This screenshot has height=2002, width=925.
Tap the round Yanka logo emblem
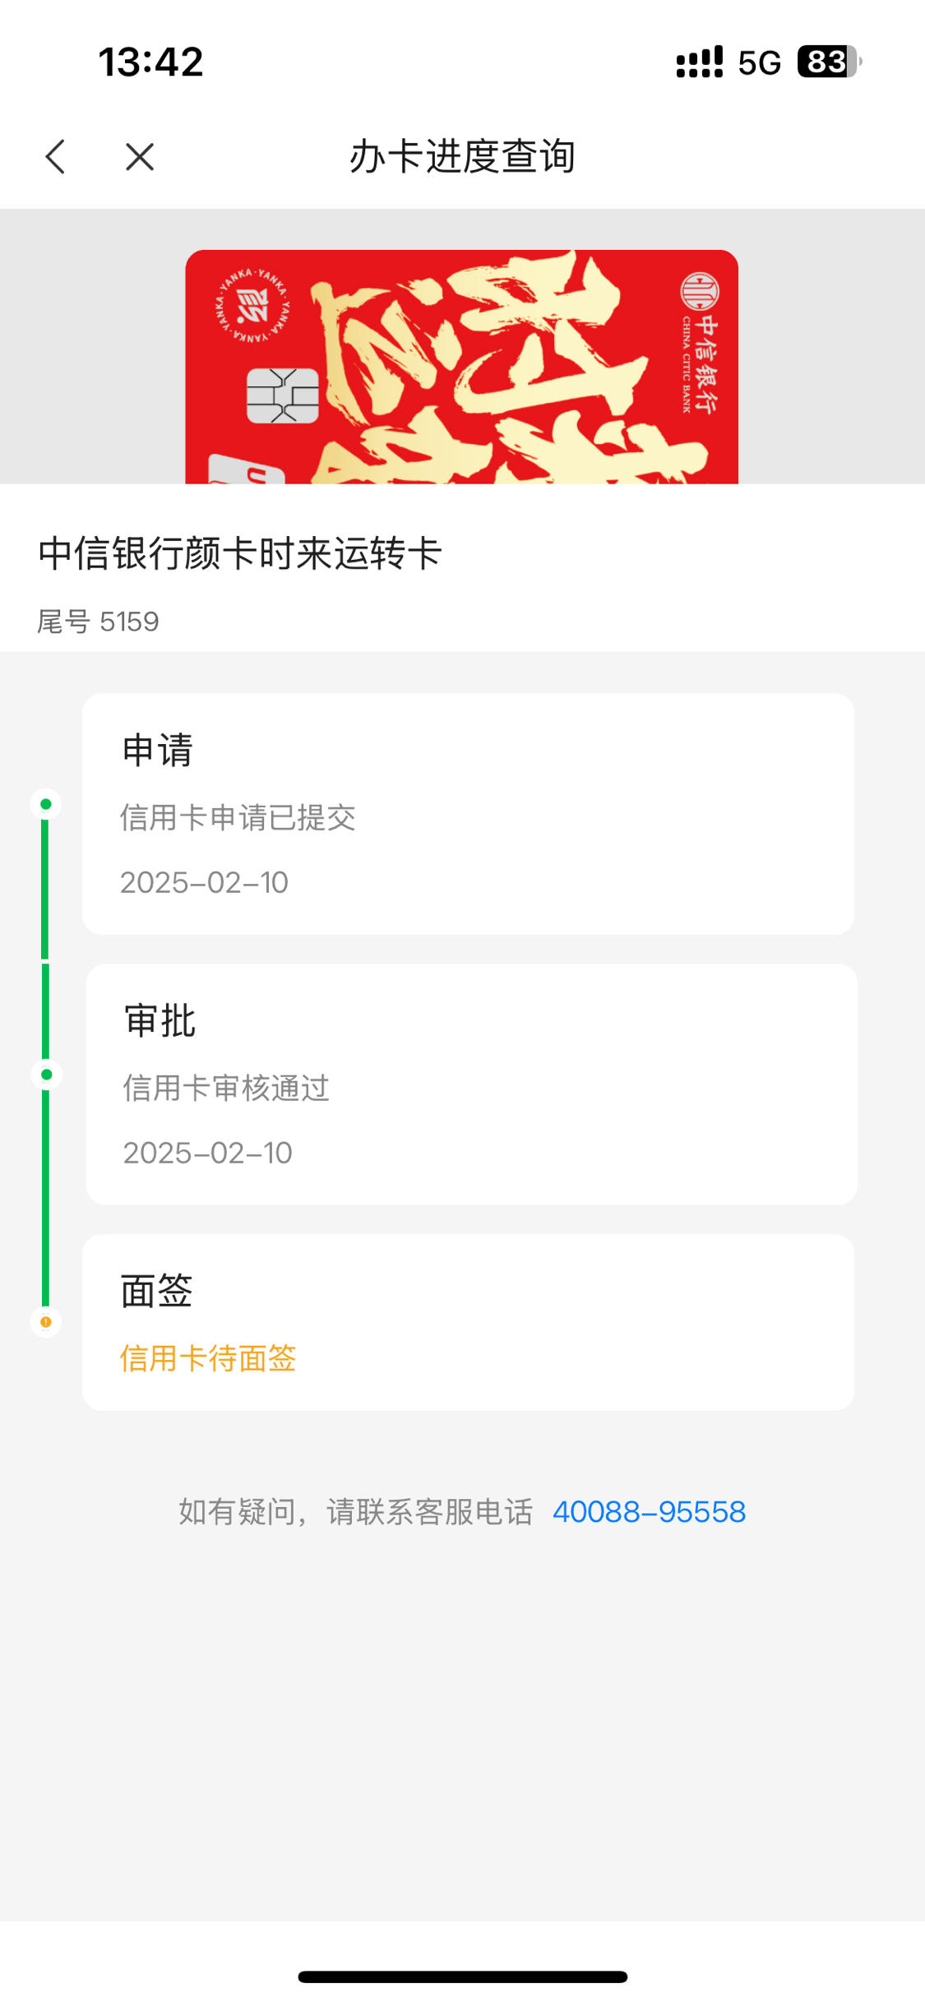252,306
